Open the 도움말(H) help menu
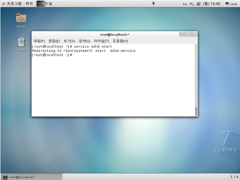240x180 pixels. click(120, 41)
